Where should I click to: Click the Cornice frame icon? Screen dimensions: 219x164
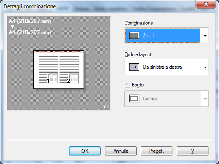[134, 99]
